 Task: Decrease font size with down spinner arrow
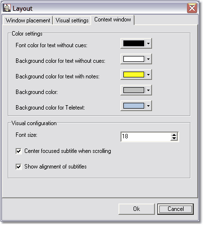[174, 138]
